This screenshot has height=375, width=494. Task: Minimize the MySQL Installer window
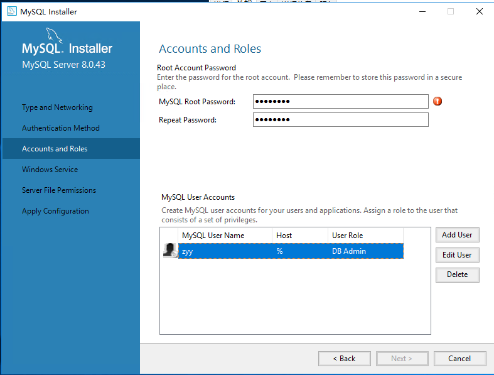422,11
